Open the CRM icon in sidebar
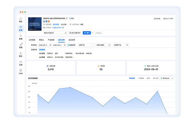The width and height of the screenshot is (194, 132). pos(21,70)
